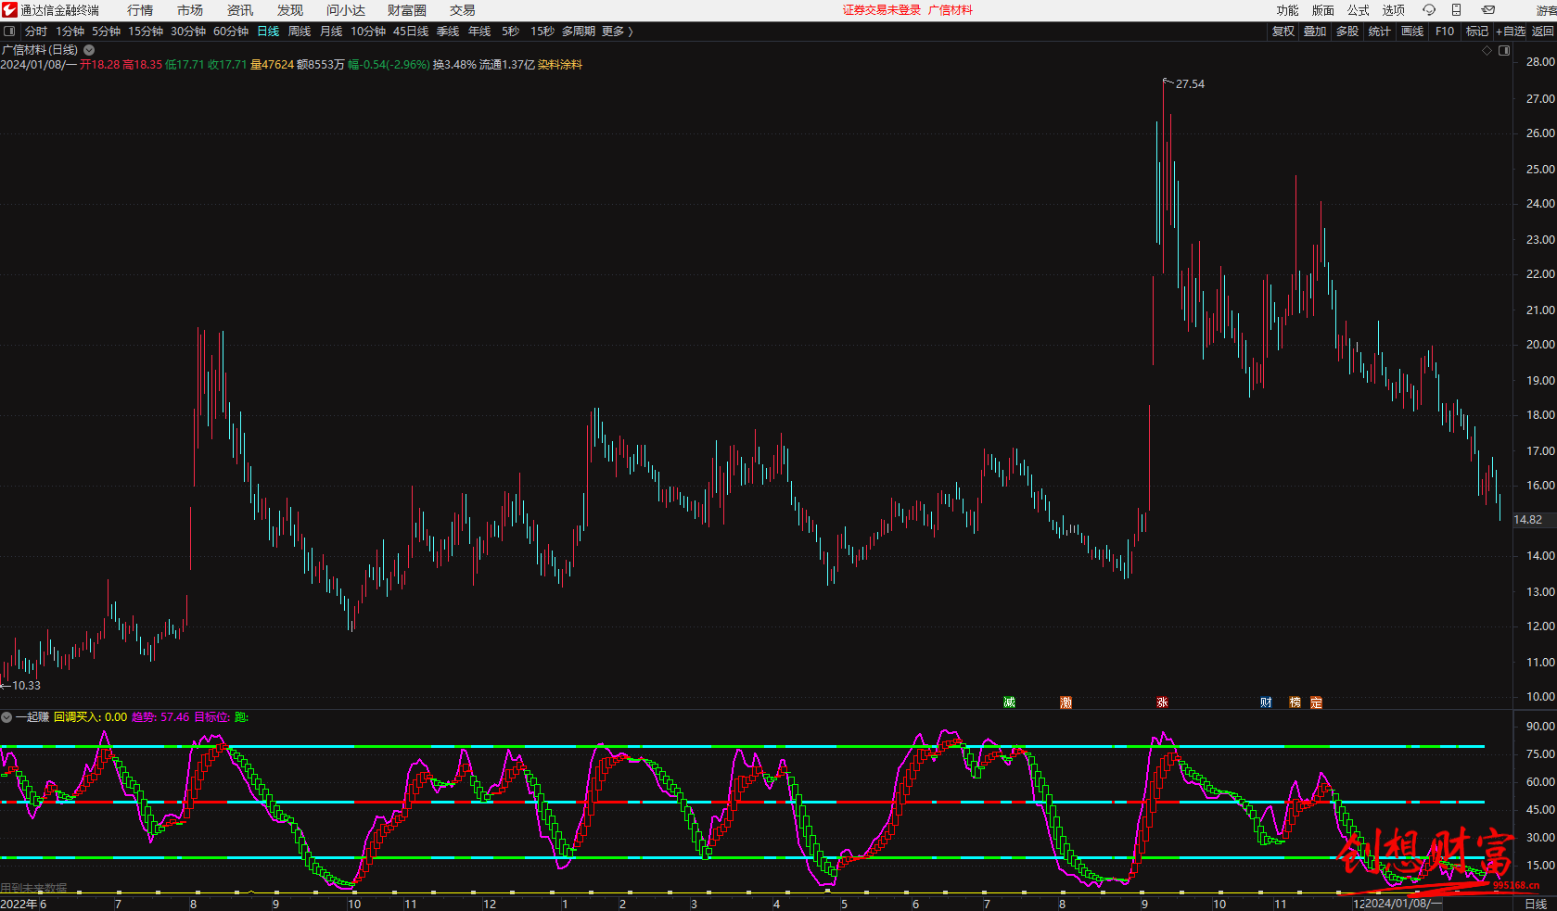Click the 榜 event marker
The image size is (1557, 911).
[x=1295, y=702]
